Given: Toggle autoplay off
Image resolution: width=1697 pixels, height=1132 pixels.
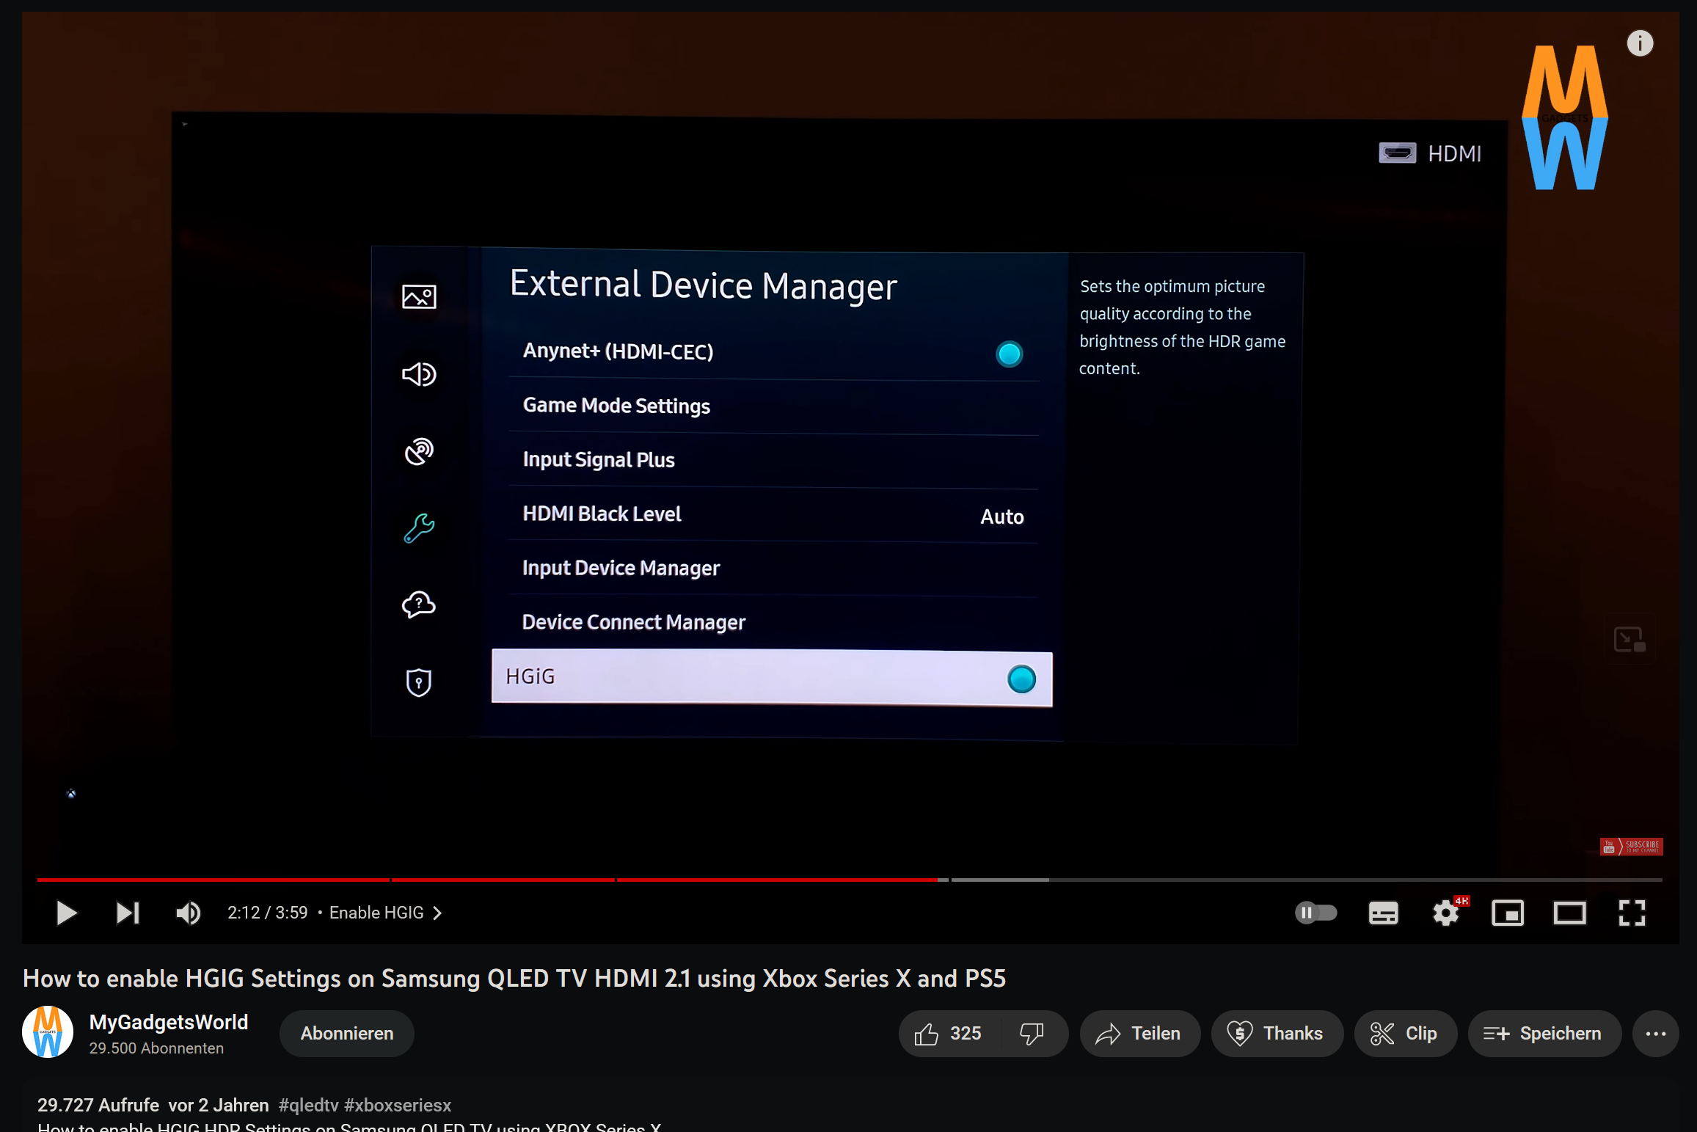Looking at the screenshot, I should coord(1314,912).
